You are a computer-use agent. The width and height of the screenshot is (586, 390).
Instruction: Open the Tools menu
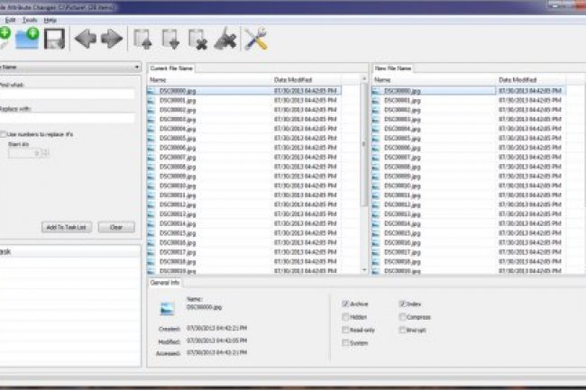pyautogui.click(x=31, y=18)
